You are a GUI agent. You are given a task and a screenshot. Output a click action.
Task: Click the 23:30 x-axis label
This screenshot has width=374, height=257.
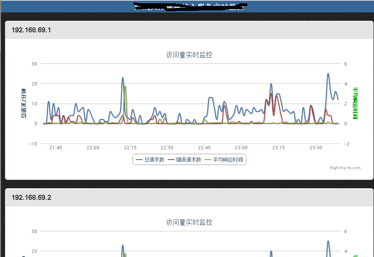click(x=316, y=148)
